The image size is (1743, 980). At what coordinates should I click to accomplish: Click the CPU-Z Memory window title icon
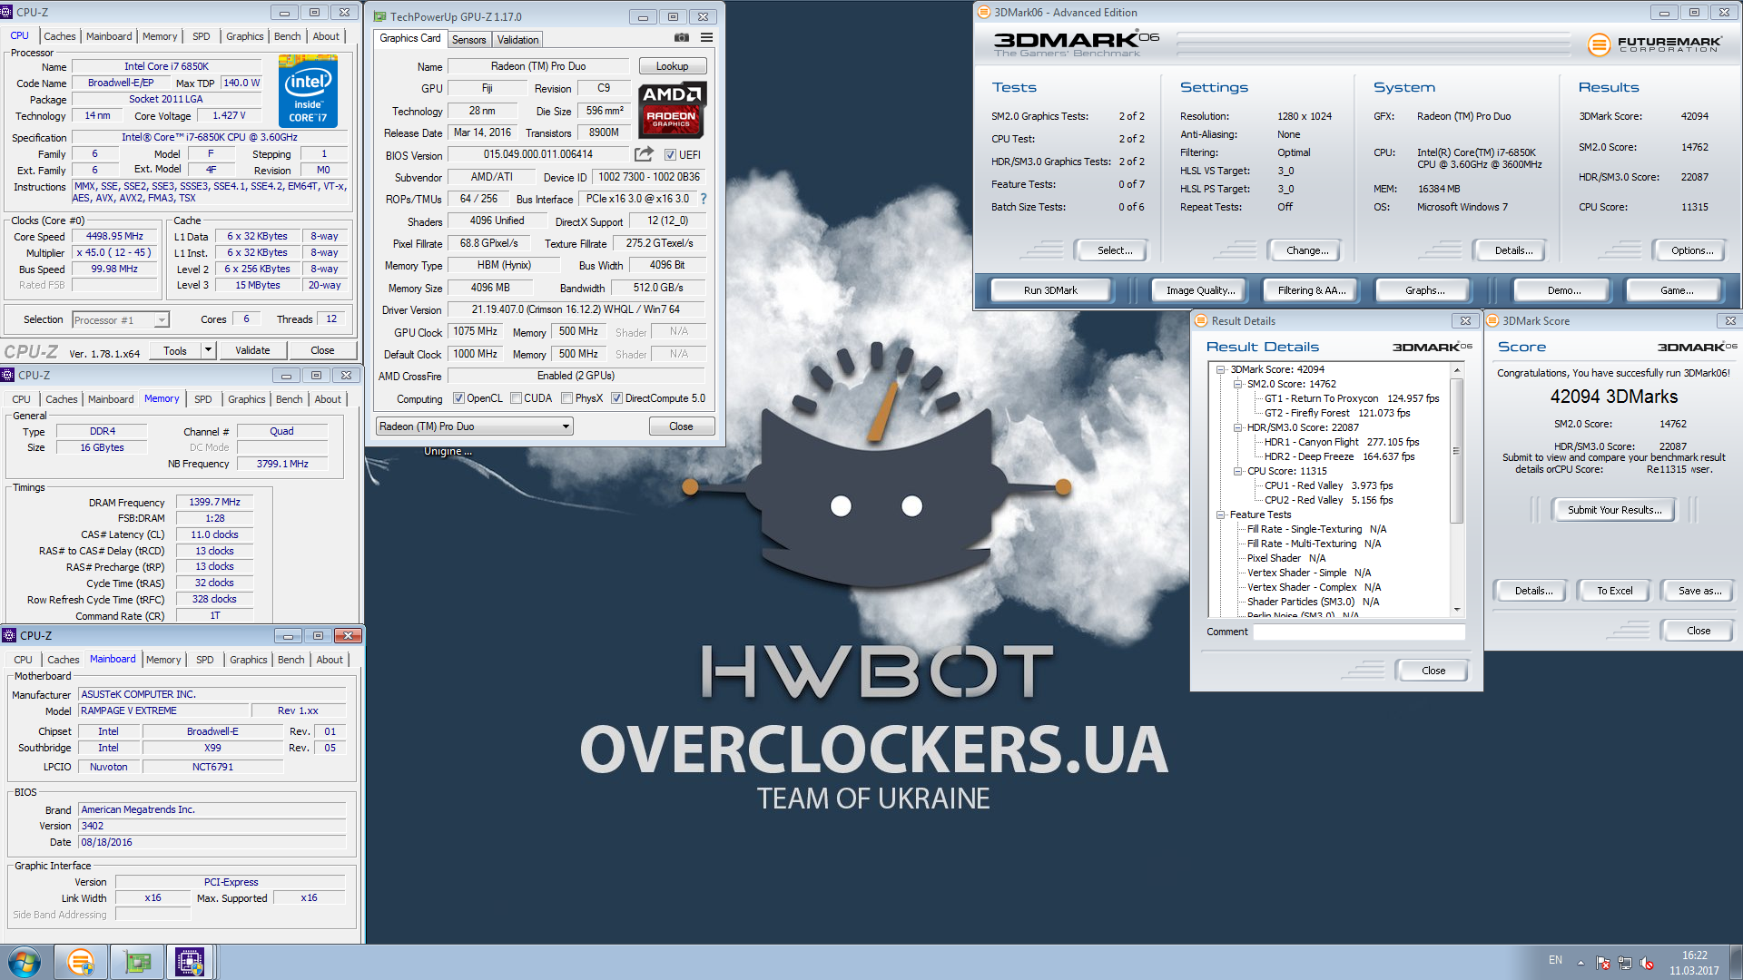[8, 375]
